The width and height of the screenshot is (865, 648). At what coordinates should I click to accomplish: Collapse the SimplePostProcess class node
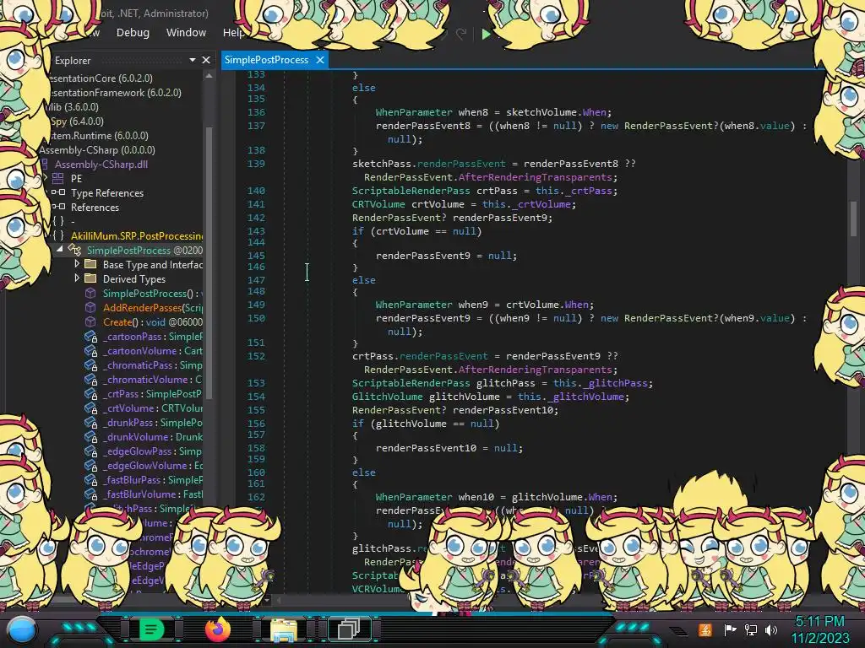click(60, 250)
